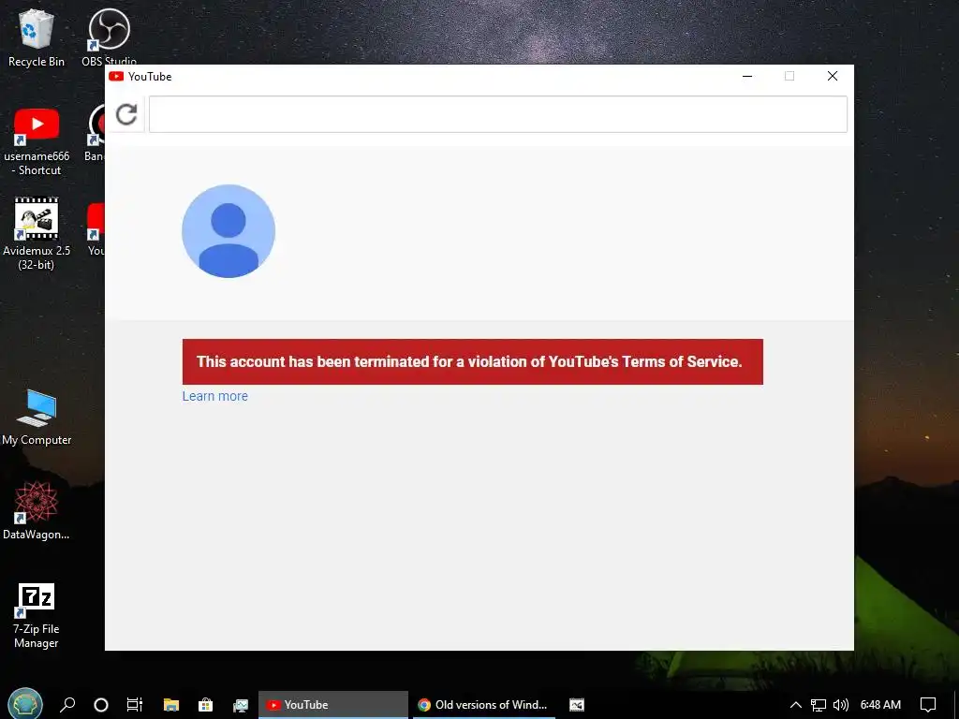Viewport: 959px width, 719px height.
Task: Open the small image app on the taskbar
Action: tap(577, 705)
